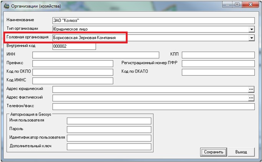262x162 pixels.
Task: Click the Код ИМНС input field
Action: point(73,80)
